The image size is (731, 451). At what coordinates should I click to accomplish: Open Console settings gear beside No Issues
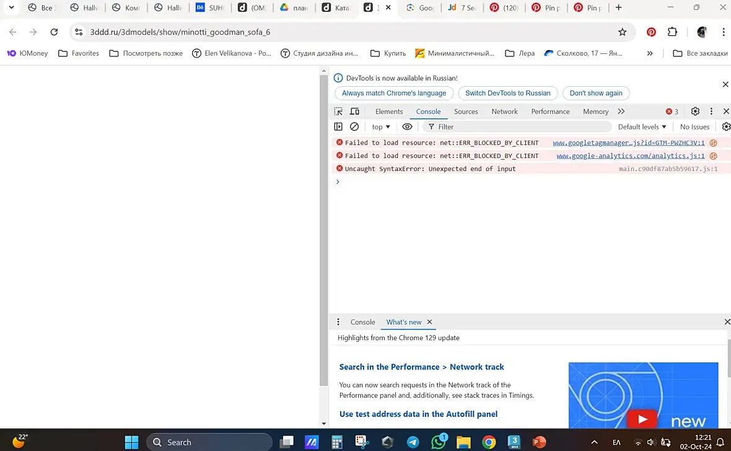726,126
